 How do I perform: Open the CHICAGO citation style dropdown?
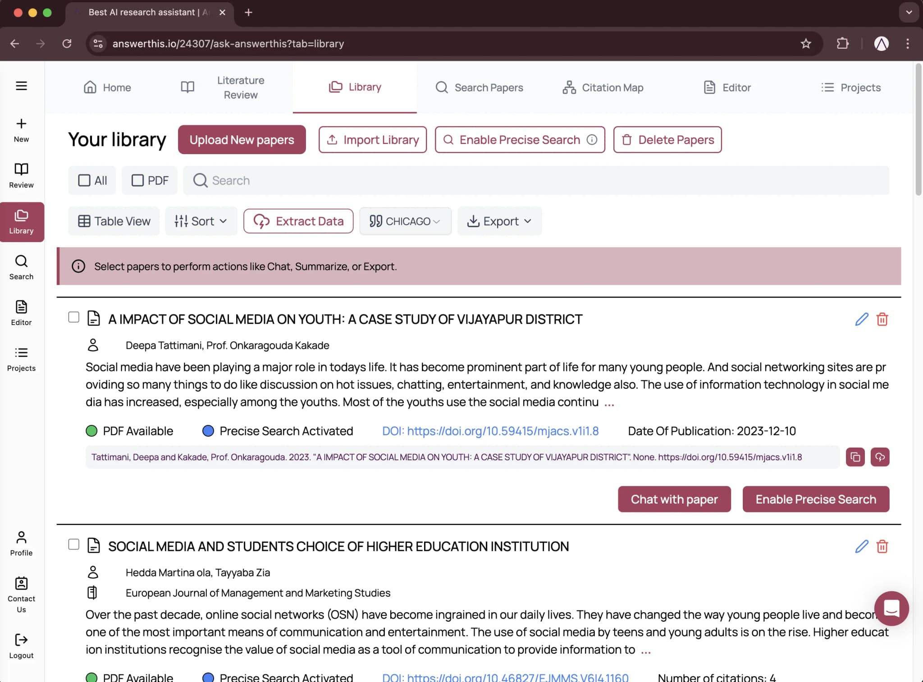click(x=405, y=221)
